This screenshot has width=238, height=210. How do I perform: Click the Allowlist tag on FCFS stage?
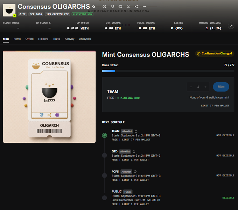(x=126, y=172)
